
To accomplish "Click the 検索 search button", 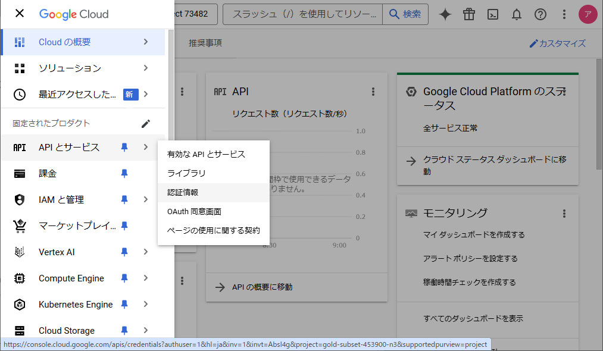I will [x=405, y=14].
